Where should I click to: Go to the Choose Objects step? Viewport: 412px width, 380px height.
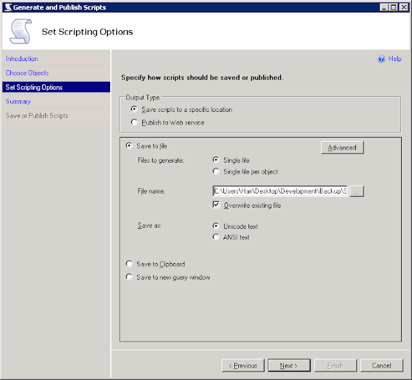coord(27,73)
